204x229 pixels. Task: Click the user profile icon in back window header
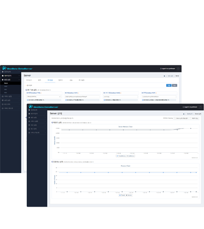(178, 69)
